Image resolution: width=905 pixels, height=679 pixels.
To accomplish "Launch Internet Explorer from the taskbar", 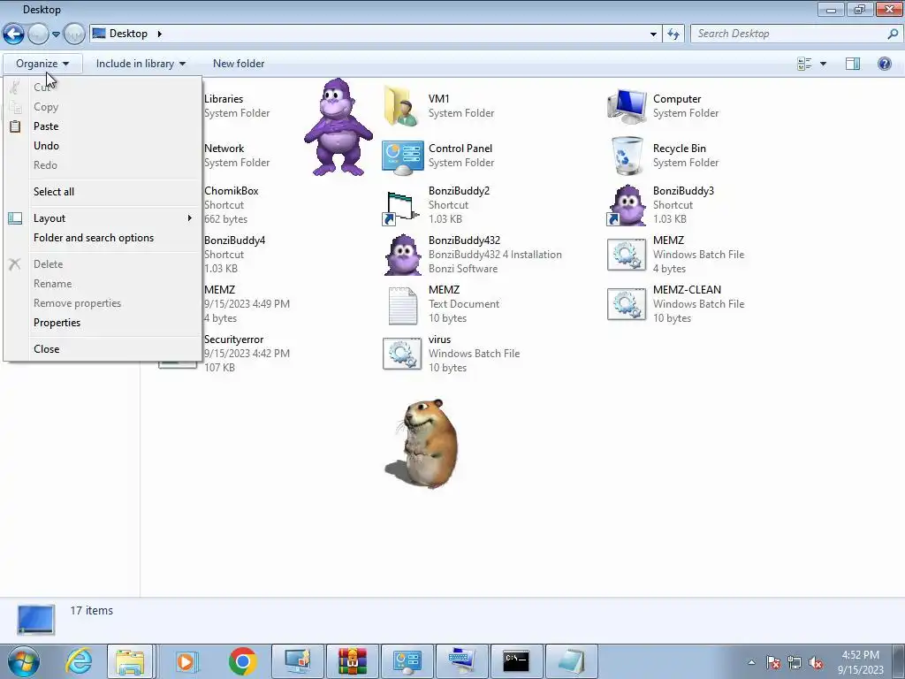I will [79, 661].
